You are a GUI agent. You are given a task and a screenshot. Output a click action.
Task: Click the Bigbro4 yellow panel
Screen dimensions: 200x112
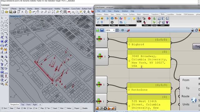[149, 43]
